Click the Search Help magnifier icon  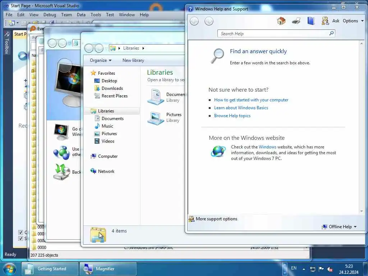331,33
